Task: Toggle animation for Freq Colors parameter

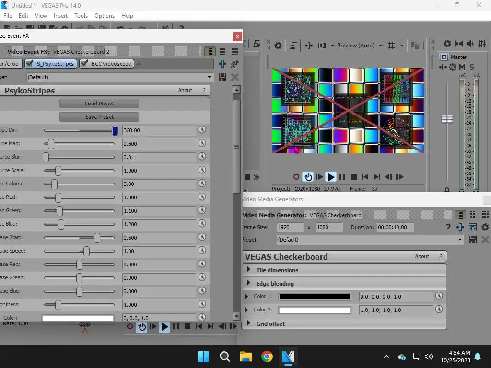Action: pos(202,184)
